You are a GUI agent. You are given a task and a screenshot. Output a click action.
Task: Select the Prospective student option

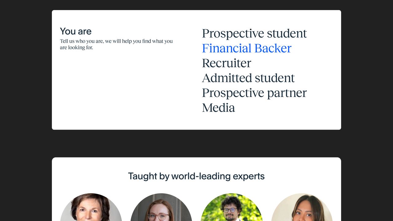tap(254, 33)
